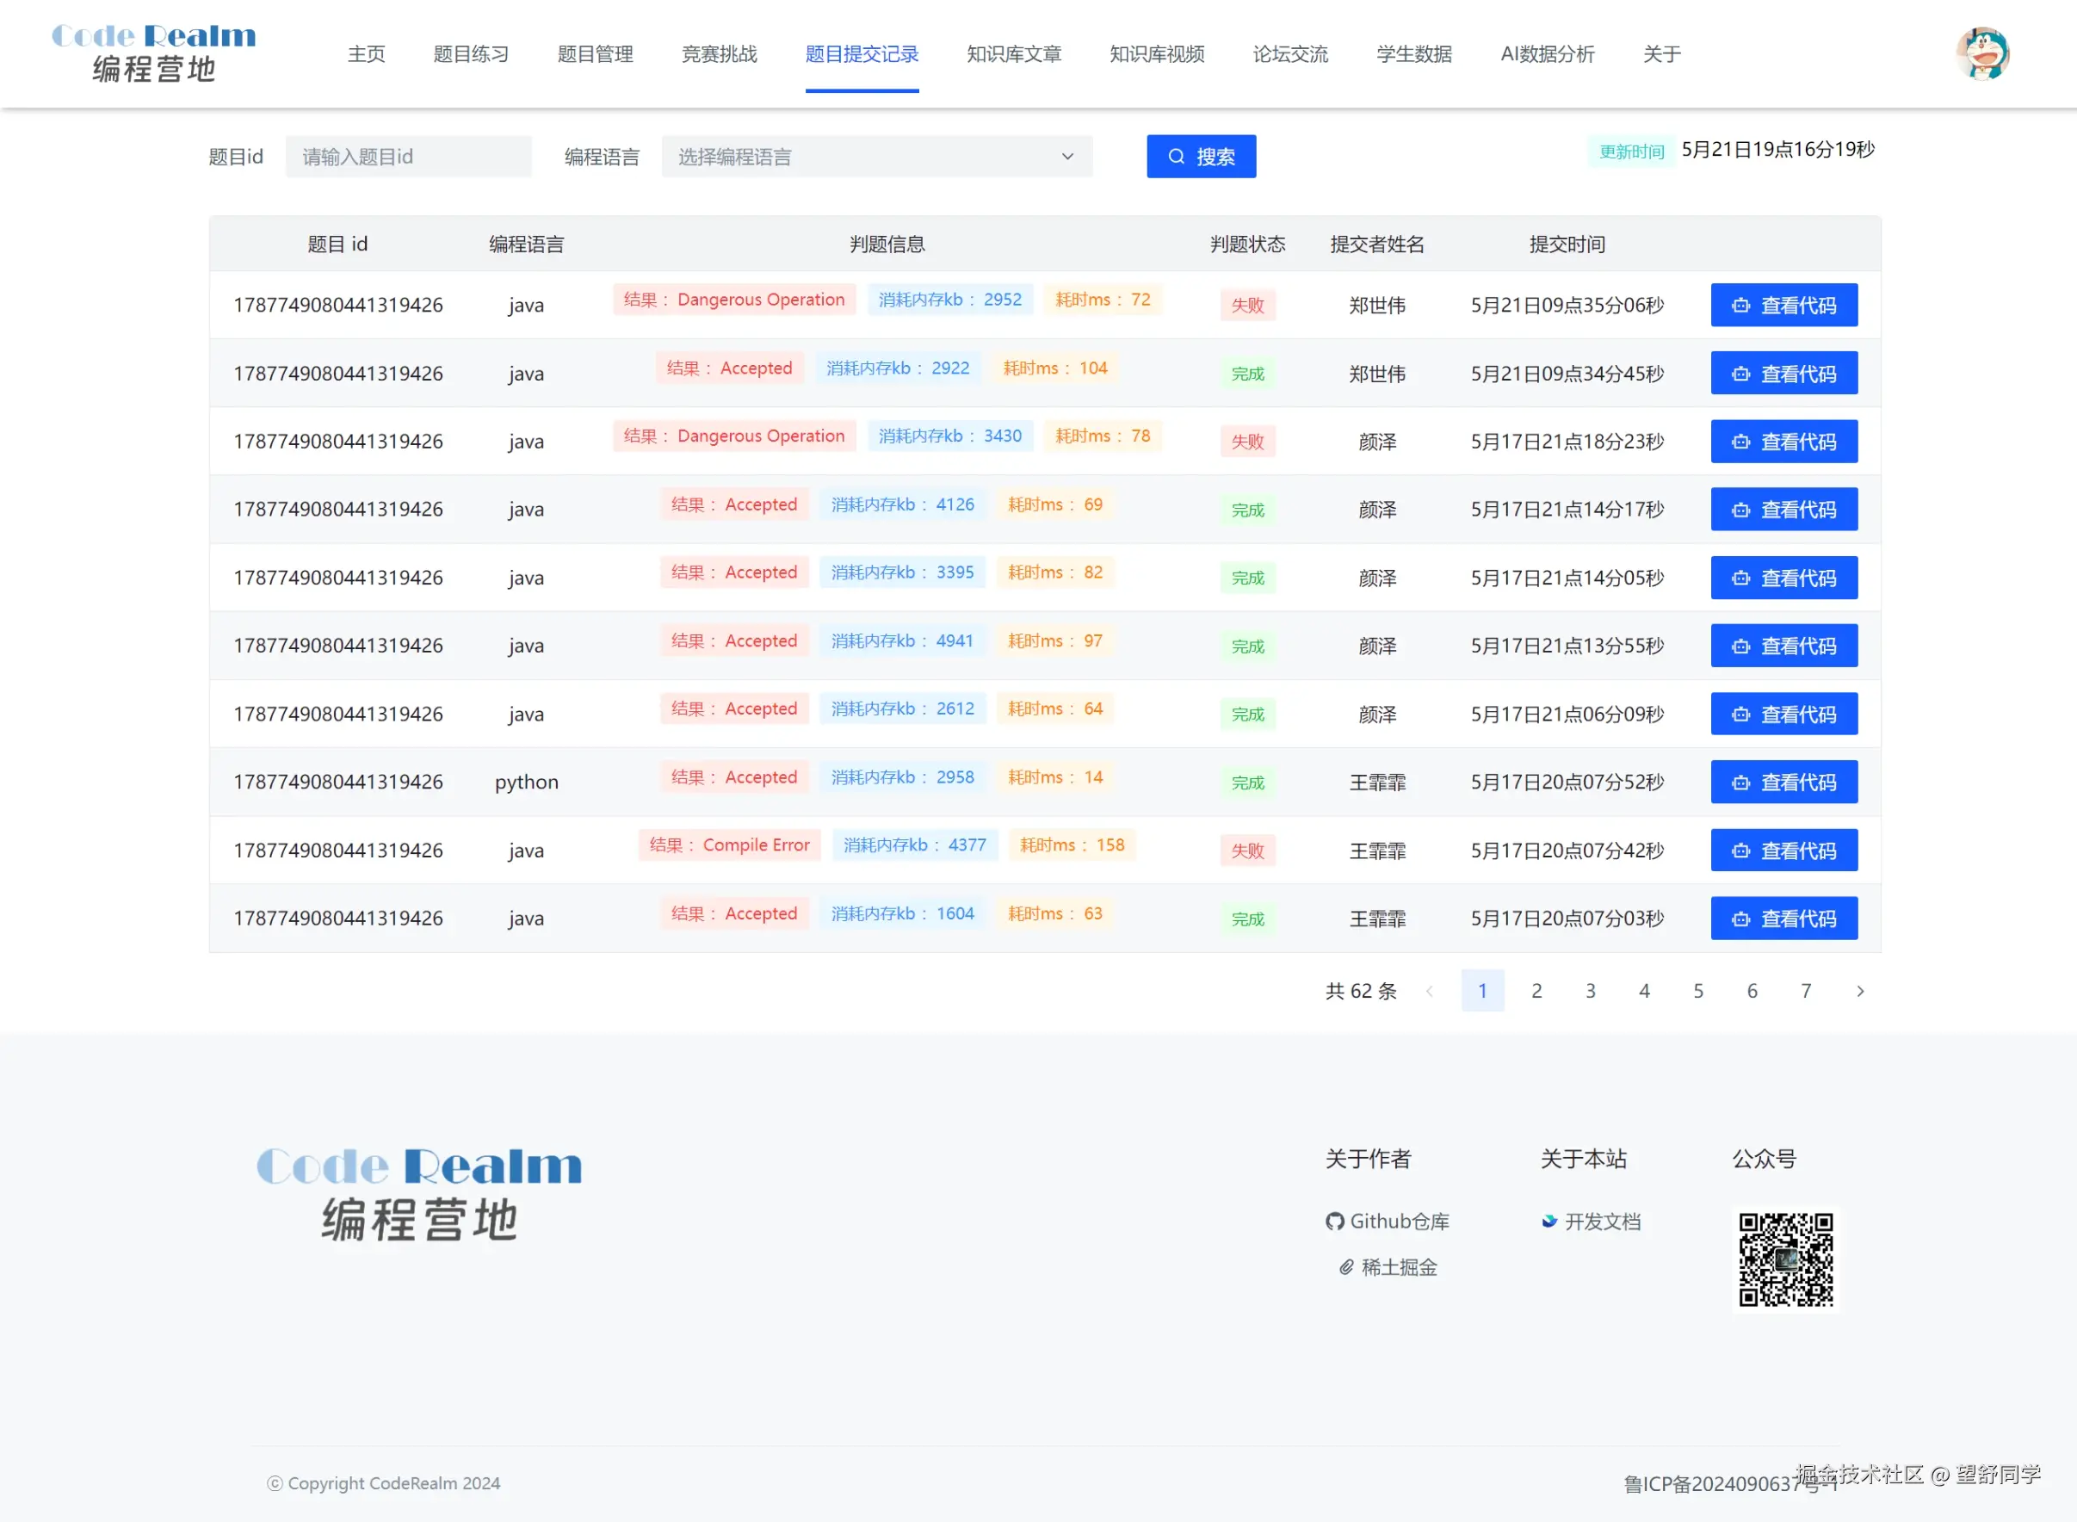Viewport: 2077px width, 1522px height.
Task: Click the Github仓库 icon link
Action: coord(1388,1221)
